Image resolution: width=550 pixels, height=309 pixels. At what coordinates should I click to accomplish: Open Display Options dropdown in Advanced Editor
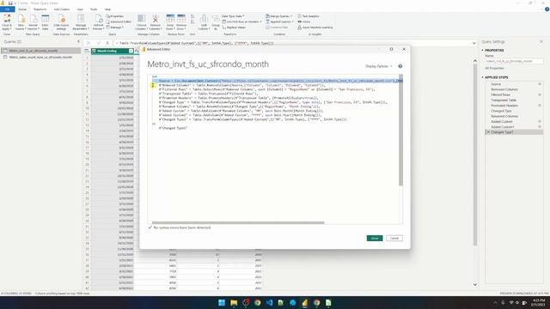pyautogui.click(x=378, y=66)
